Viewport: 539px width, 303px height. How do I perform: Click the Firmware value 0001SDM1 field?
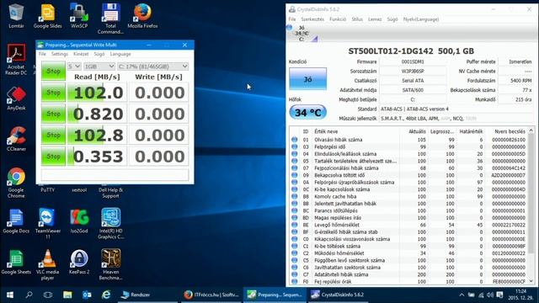(x=413, y=61)
